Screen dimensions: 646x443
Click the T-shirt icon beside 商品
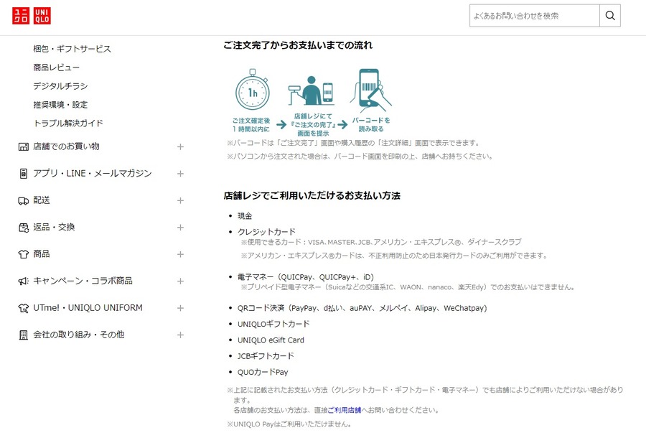23,254
